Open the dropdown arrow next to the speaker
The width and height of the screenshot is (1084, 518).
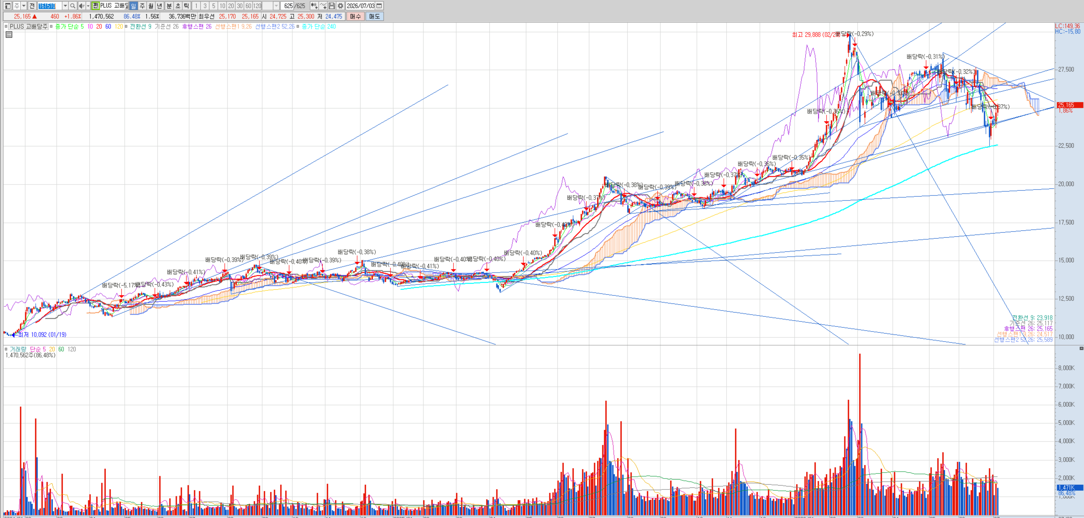coord(88,6)
